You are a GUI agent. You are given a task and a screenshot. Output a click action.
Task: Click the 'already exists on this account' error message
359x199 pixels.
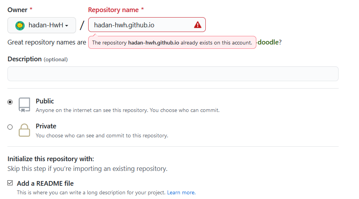pyautogui.click(x=172, y=43)
